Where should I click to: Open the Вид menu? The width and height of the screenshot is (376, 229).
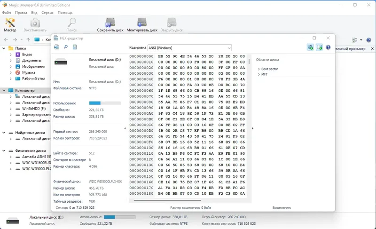[x=34, y=13]
